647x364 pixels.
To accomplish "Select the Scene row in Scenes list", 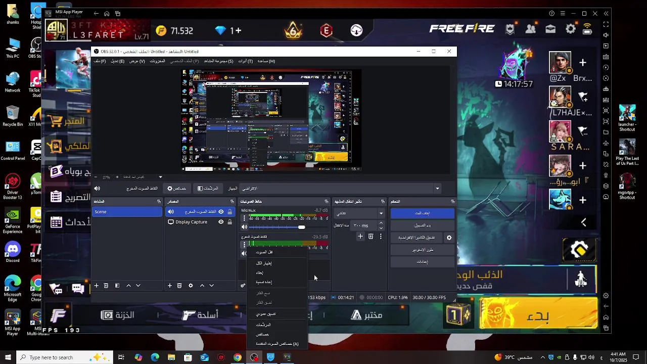I will coord(127,212).
